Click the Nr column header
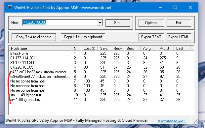The width and height of the screenshot is (205, 128). pyautogui.click(x=76, y=48)
